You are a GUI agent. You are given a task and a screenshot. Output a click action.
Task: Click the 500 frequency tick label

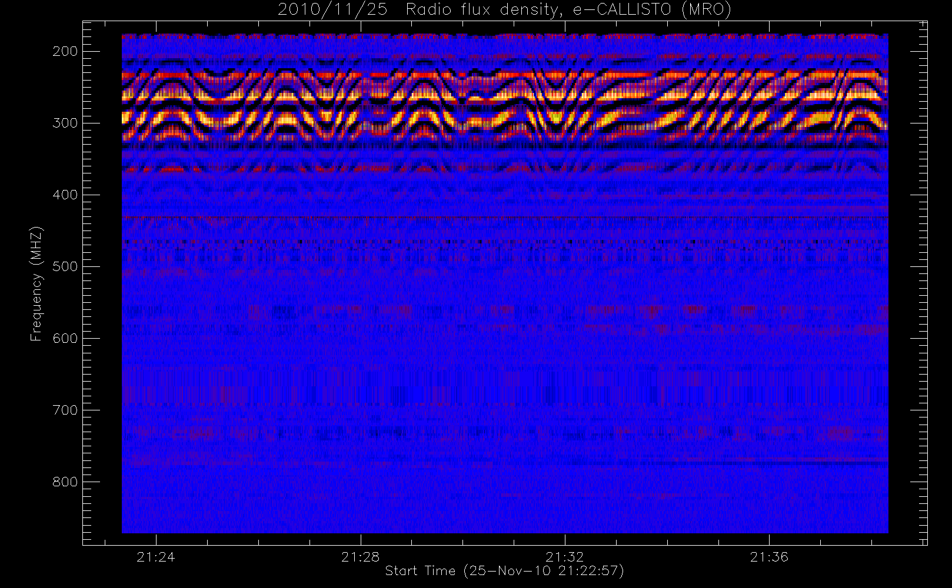coord(65,266)
